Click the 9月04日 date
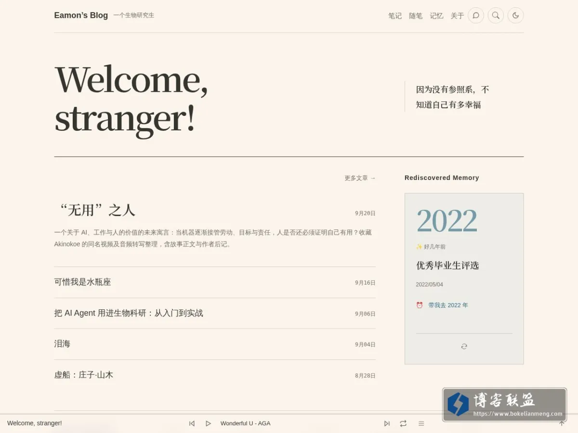Viewport: 578px width, 433px height. (x=365, y=344)
